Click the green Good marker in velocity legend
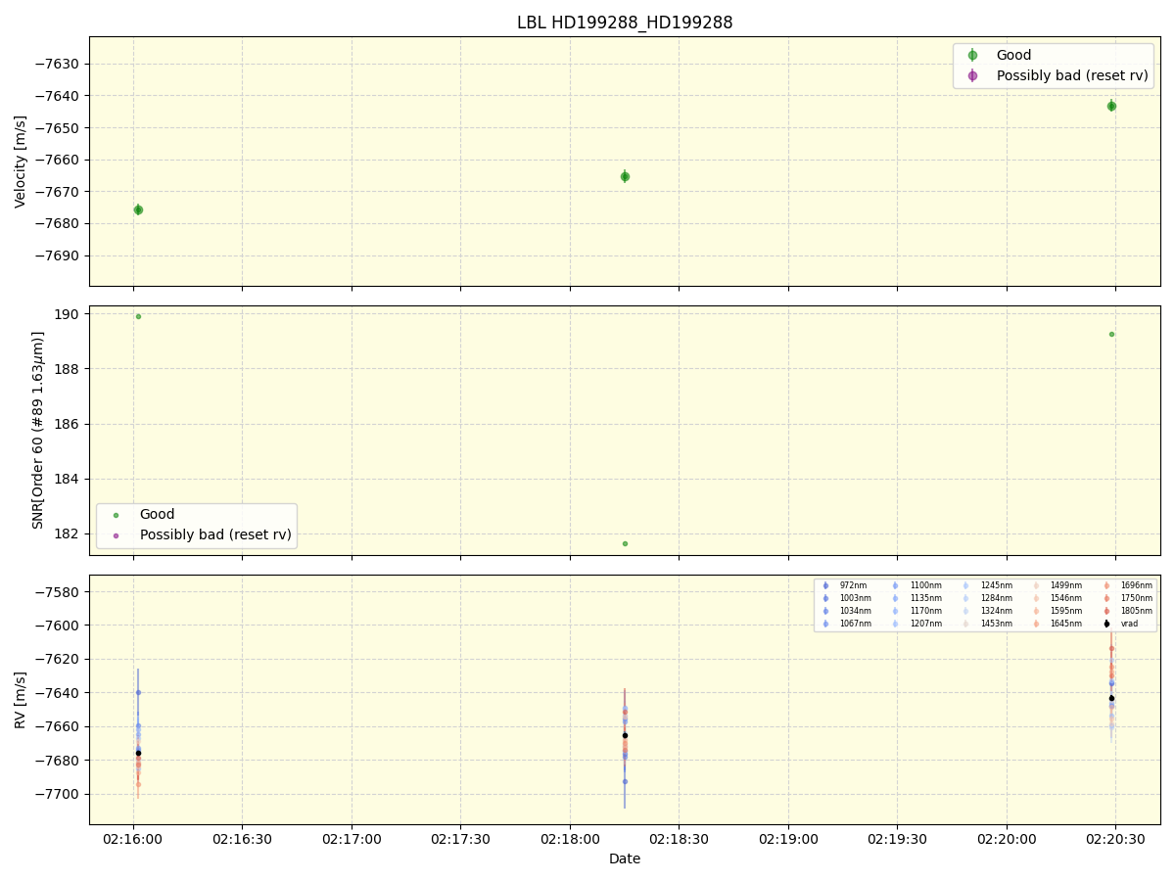 972,56
